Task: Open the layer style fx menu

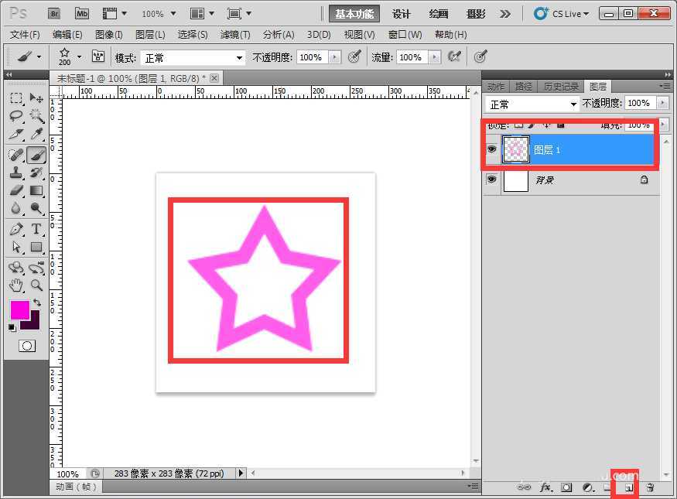Action: click(545, 487)
